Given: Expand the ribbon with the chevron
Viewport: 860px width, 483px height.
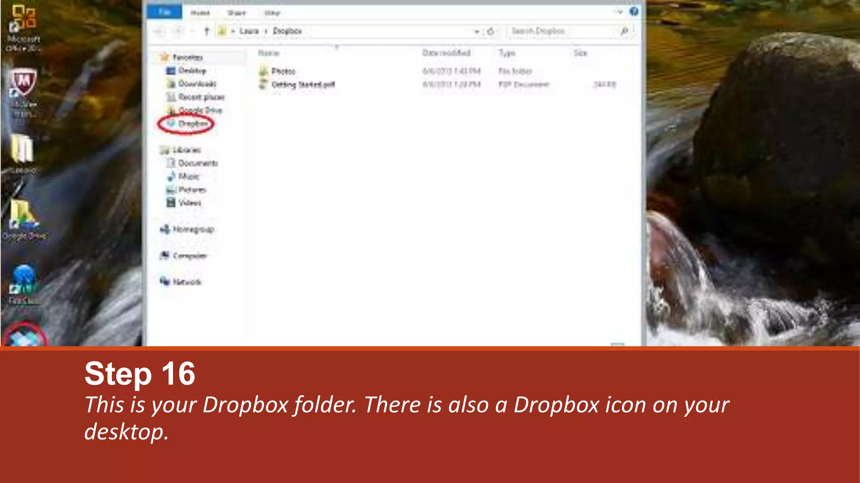Looking at the screenshot, I should (619, 12).
